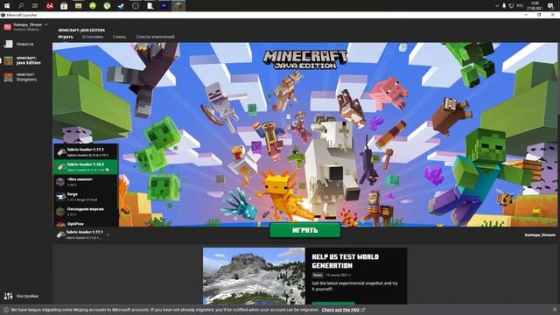This screenshot has width=560, height=315.
Task: Collapse the installation selector next to the play button
Action: click(x=108, y=234)
